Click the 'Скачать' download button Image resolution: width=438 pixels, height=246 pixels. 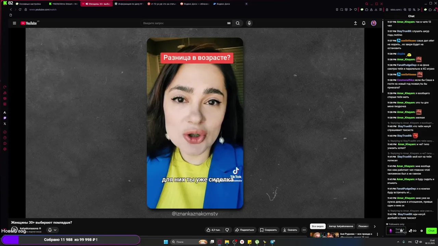(290, 230)
